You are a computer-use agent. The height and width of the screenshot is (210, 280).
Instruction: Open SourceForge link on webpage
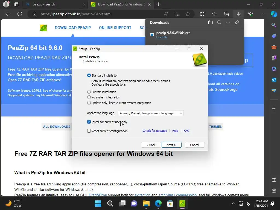226,89
